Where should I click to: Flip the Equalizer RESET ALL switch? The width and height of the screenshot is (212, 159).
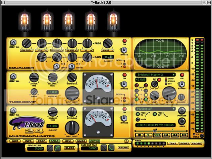13,43
